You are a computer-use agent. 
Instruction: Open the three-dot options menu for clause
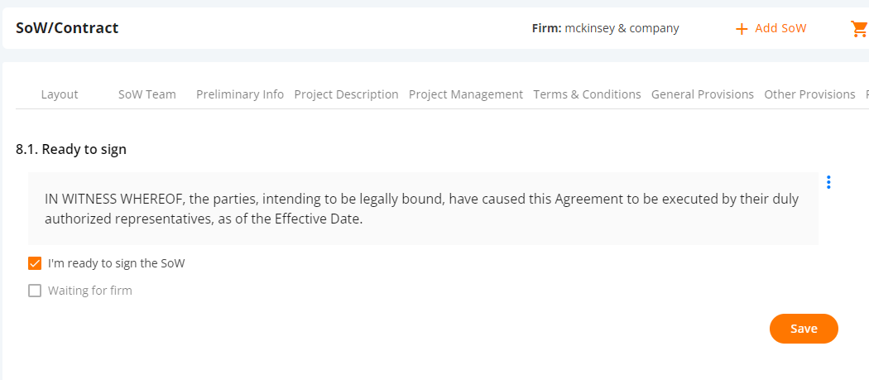[828, 182]
